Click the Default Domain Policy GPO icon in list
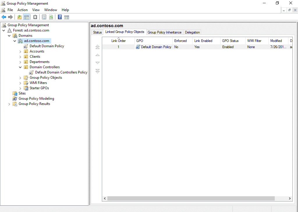Screen dimensions: 298x212 tap(138, 47)
